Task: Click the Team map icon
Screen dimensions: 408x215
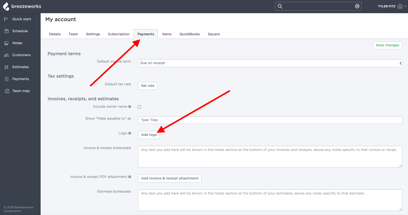Action: point(7,91)
